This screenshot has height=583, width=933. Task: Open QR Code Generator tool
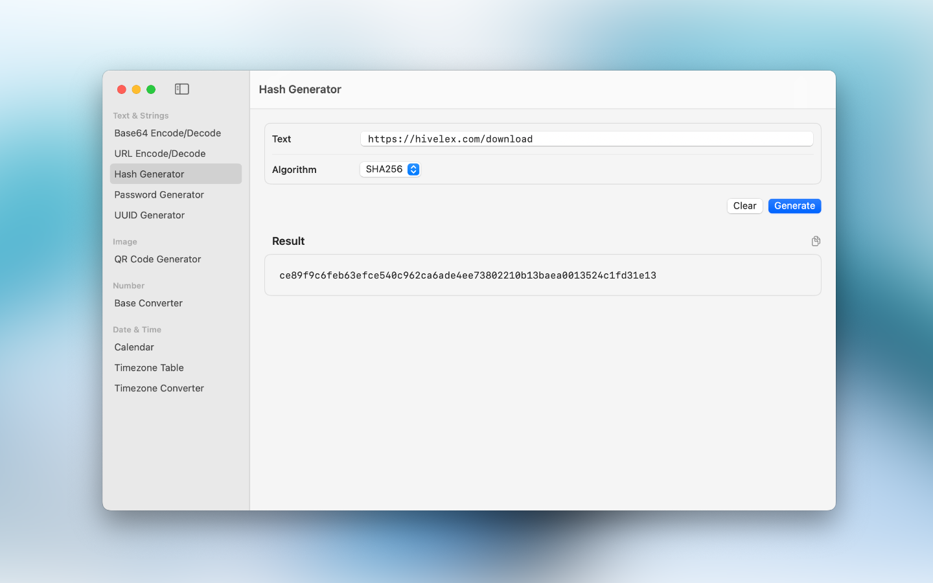pos(176,259)
